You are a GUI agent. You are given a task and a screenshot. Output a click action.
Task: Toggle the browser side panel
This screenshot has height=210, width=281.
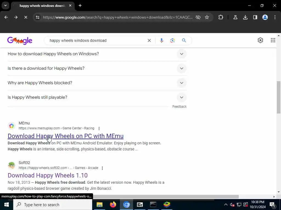(255, 17)
